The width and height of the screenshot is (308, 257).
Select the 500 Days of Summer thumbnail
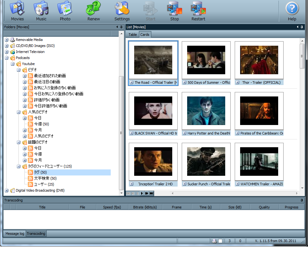(x=206, y=60)
